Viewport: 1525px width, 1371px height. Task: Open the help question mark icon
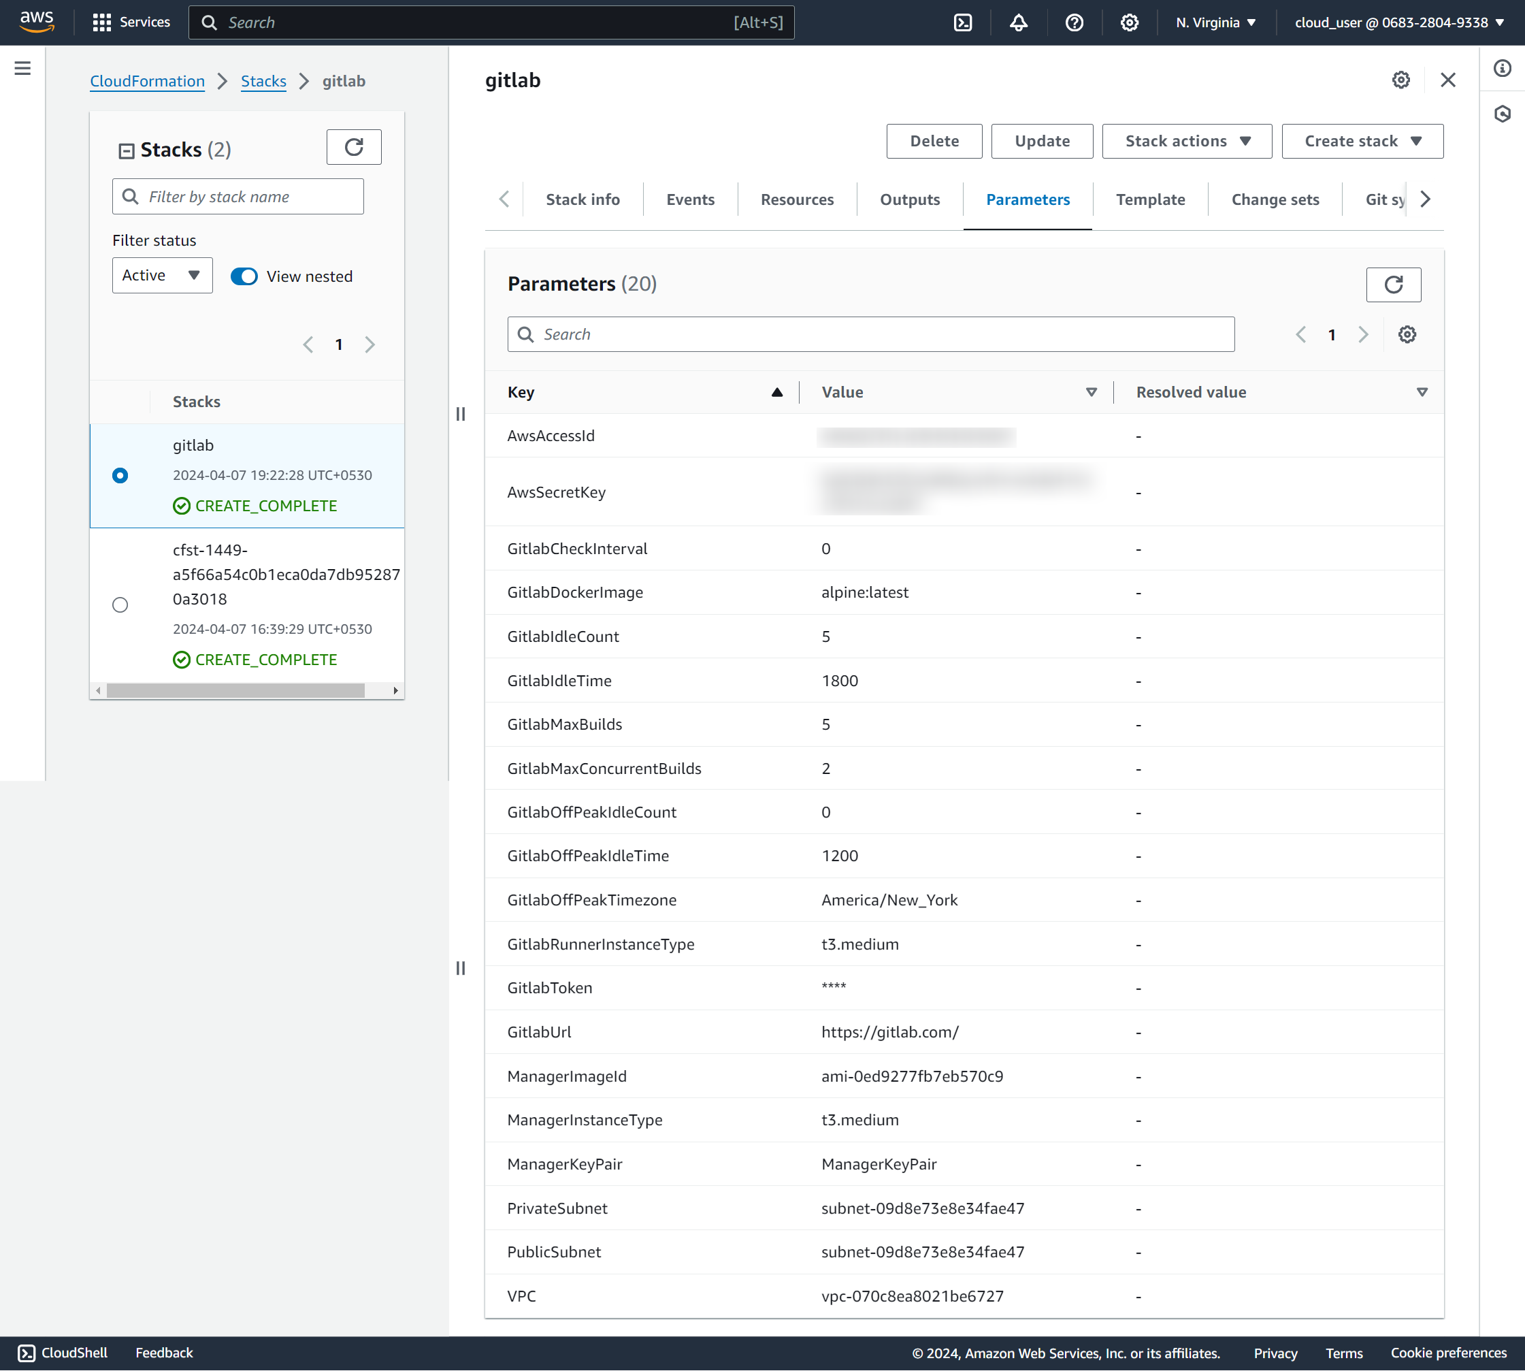tap(1074, 22)
